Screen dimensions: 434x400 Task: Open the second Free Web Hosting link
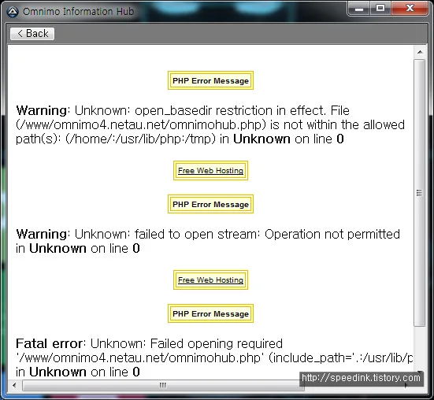210,280
